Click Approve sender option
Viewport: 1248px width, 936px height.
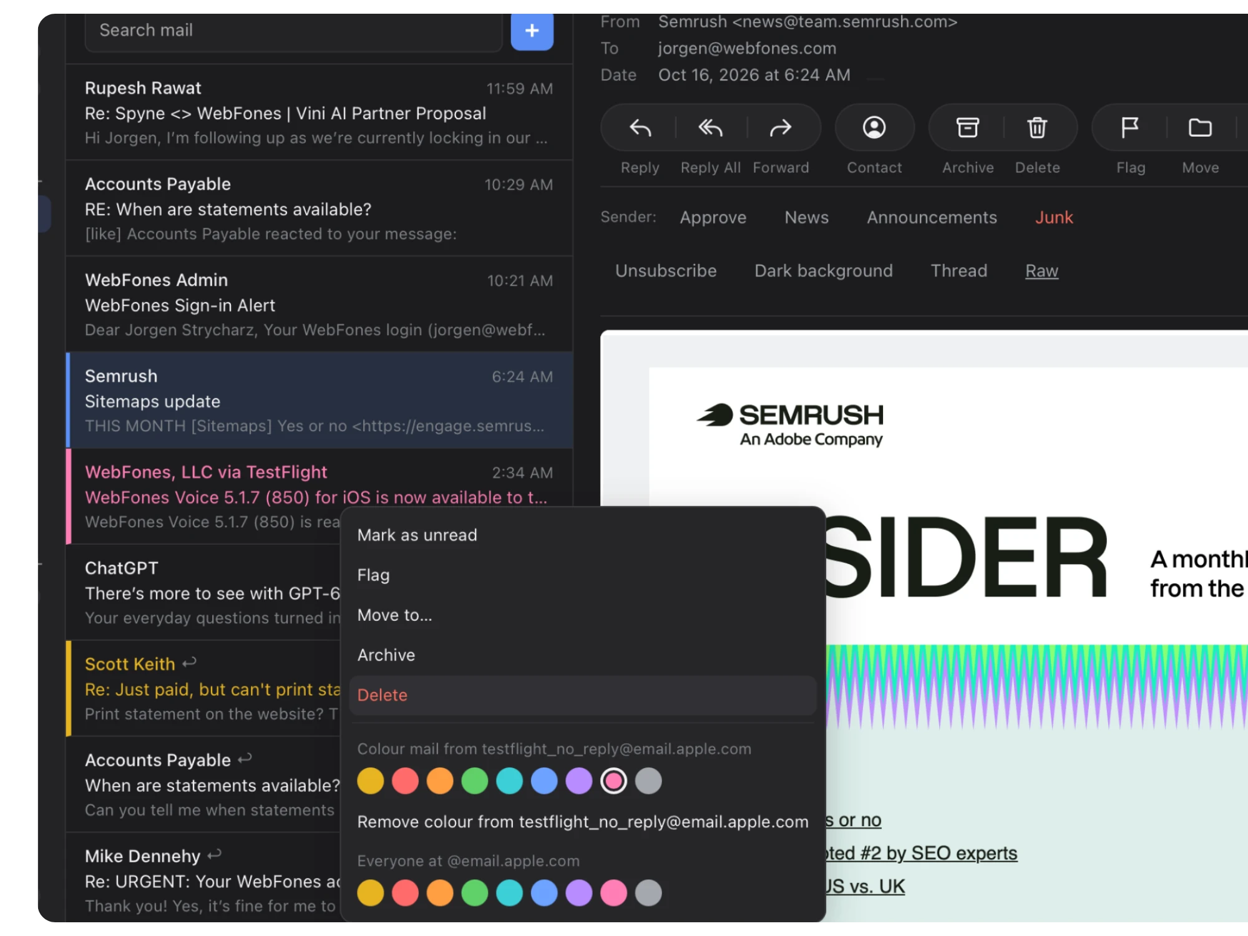tap(713, 217)
